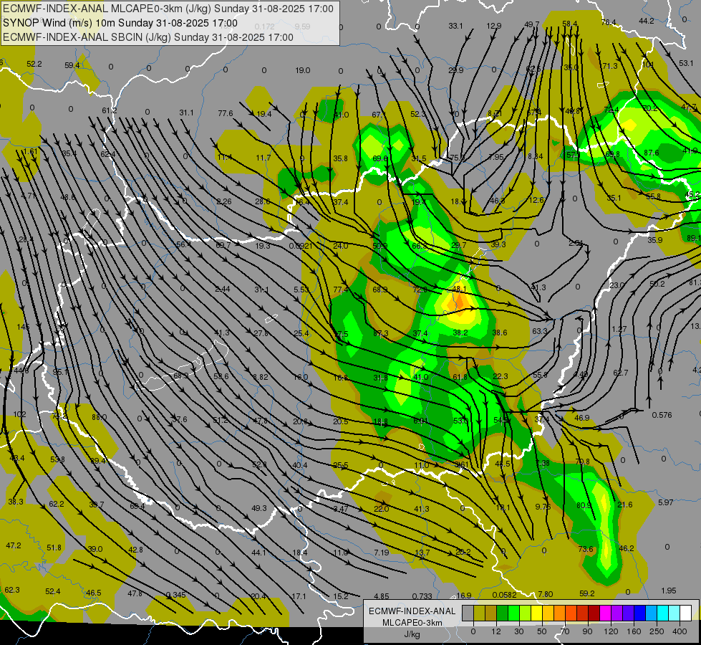Click the legend tick label '160'
The width and height of the screenshot is (701, 645).
coord(634,632)
